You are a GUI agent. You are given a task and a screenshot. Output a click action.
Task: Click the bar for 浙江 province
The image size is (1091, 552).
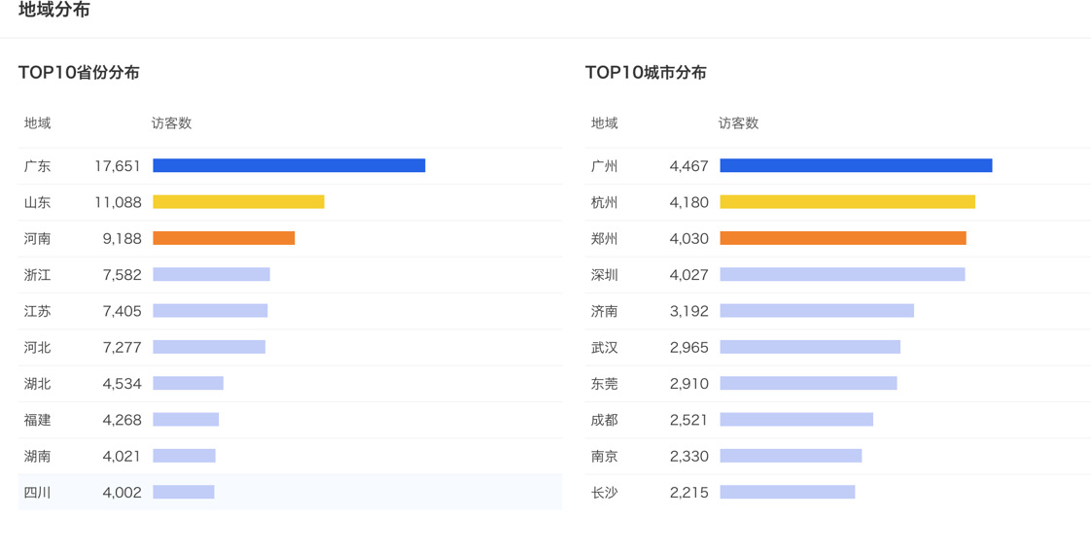212,274
